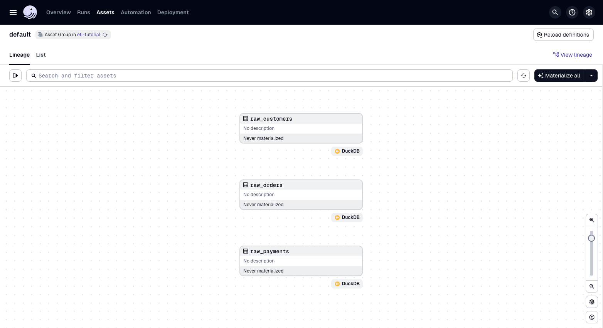Zoom in on the lineage graph

coord(591,220)
